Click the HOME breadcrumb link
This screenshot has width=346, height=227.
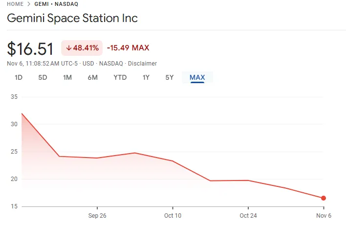coord(16,4)
